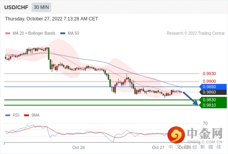The image size is (228, 154).
Task: Select the blue 0.9880 price tag
Action: (213, 87)
